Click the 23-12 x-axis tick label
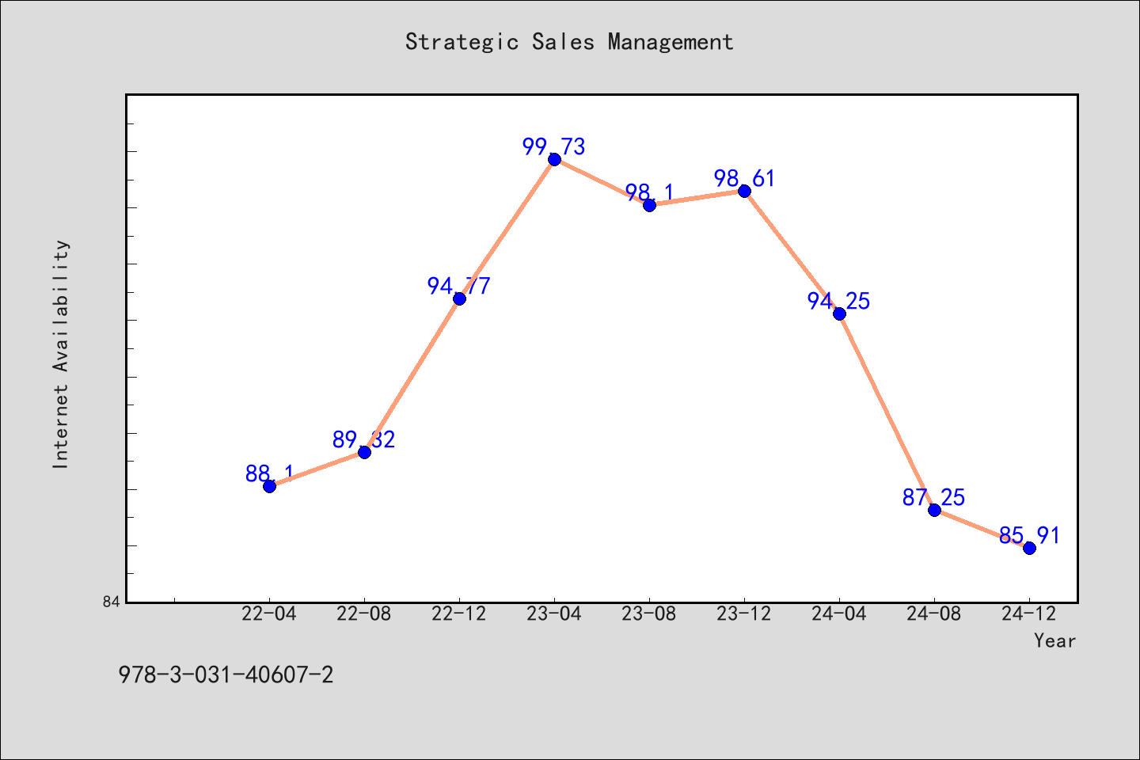Image resolution: width=1140 pixels, height=760 pixels. point(744,614)
